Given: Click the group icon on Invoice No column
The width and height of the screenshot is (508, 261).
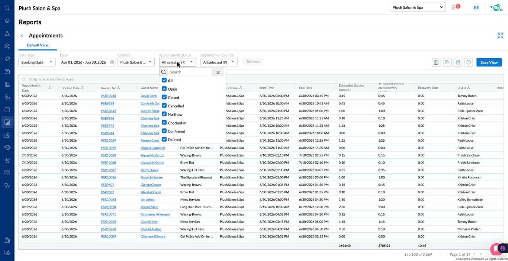Looking at the screenshot, I should click(119, 88).
